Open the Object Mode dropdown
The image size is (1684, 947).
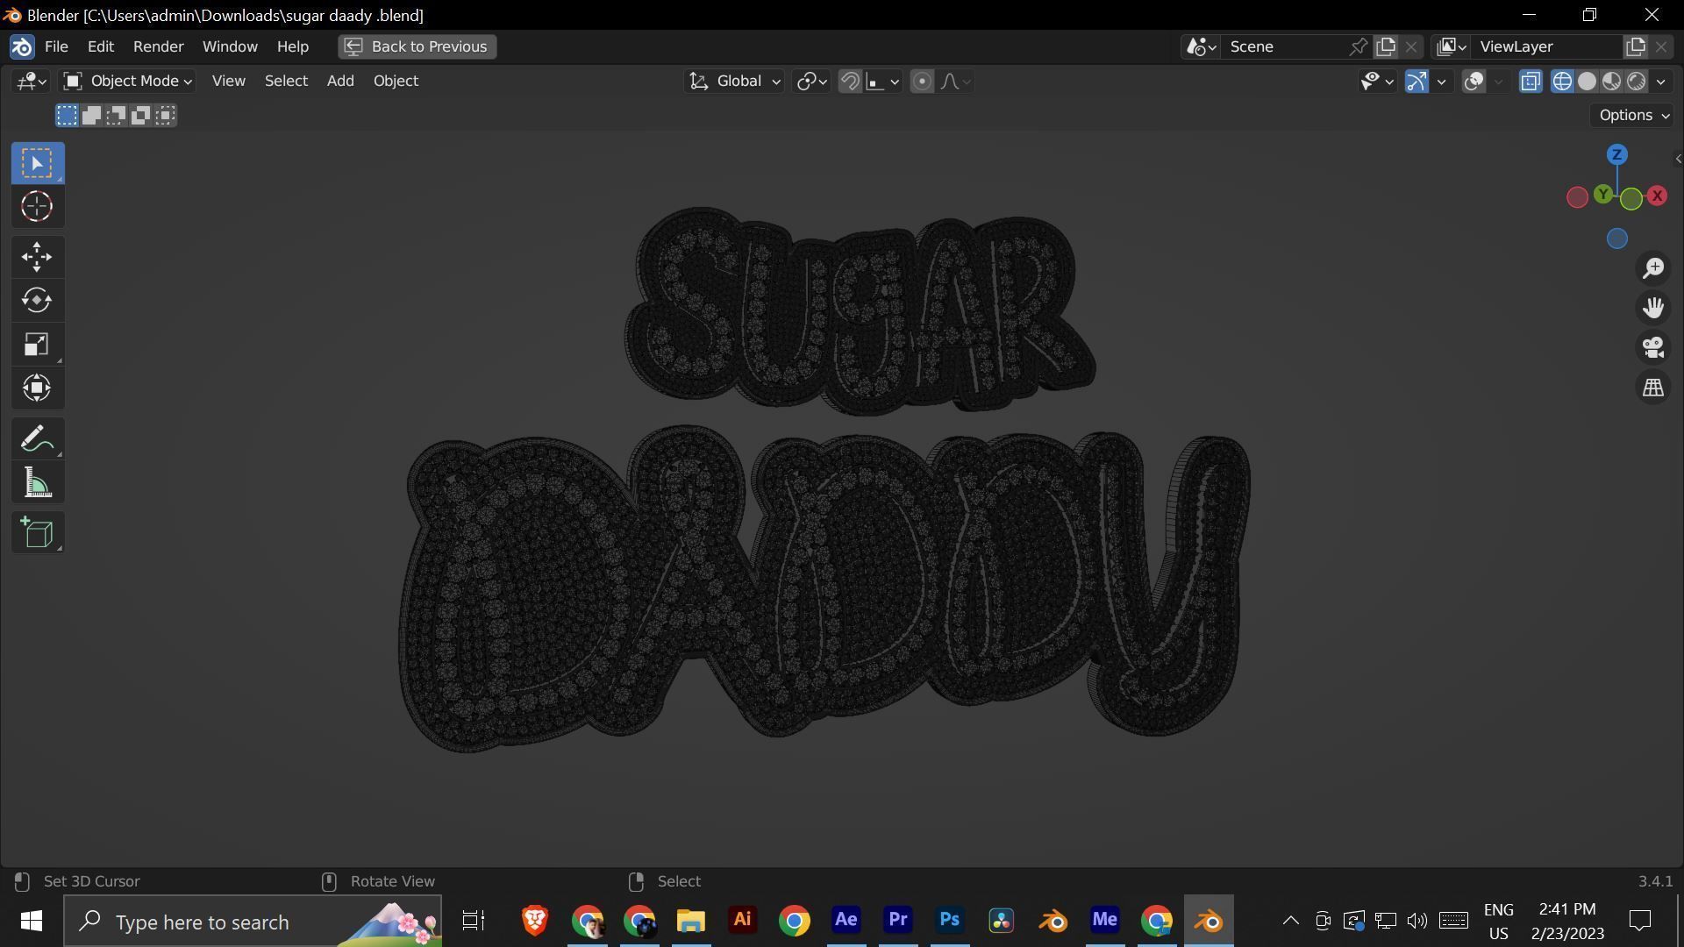[x=128, y=82]
